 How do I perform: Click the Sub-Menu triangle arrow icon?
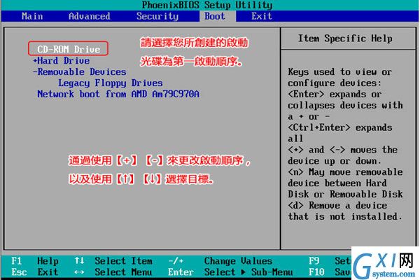tap(243, 272)
